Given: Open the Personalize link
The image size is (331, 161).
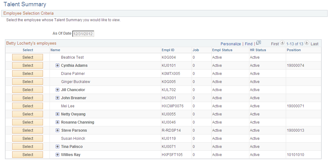Looking at the screenshot, I should click(231, 44).
